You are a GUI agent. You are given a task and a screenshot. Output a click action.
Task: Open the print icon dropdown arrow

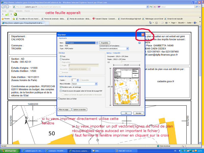point(169,23)
